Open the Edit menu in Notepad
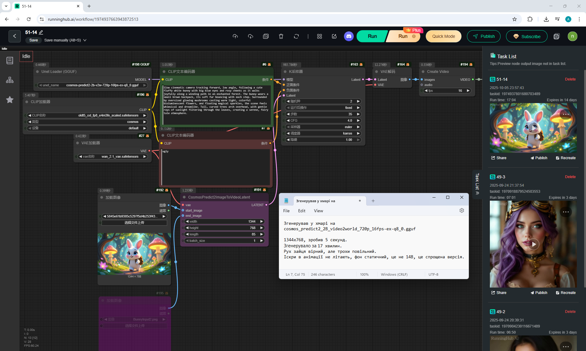Screen dimensions: 586x351 (302, 211)
